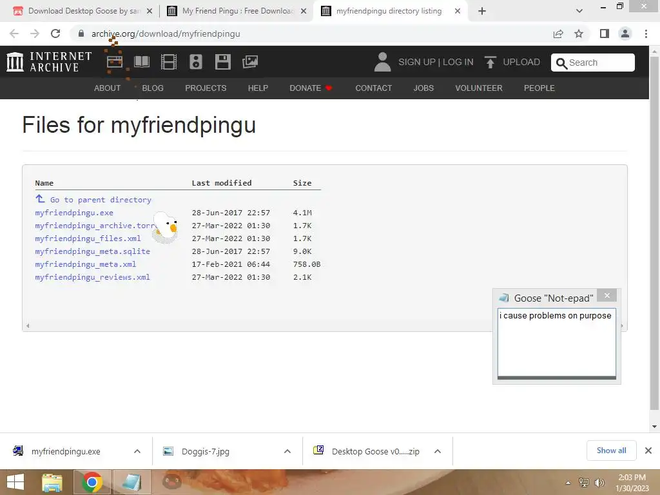Open the PROJECTS menu item
Viewport: 660px width, 495px height.
[206, 88]
